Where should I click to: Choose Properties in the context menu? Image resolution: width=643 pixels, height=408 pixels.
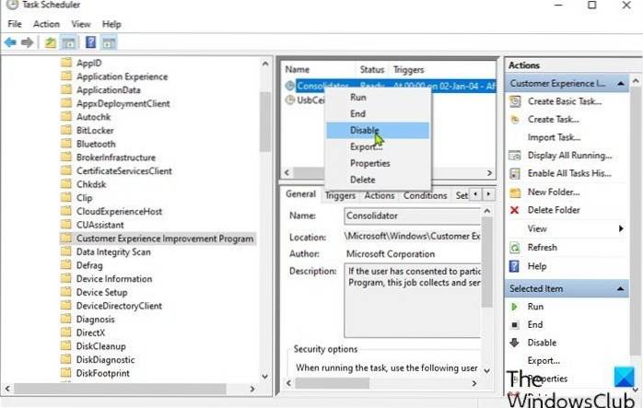click(x=378, y=163)
